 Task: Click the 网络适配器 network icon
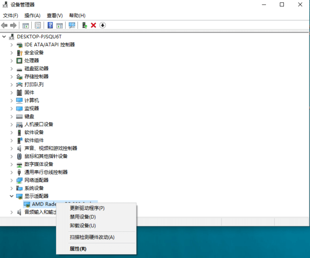(19, 180)
